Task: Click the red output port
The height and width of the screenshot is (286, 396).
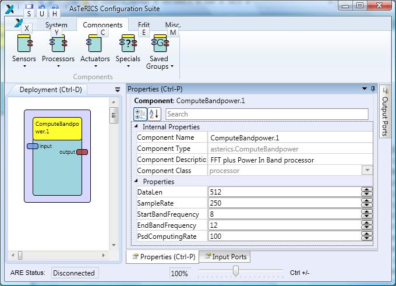Action: (x=82, y=152)
